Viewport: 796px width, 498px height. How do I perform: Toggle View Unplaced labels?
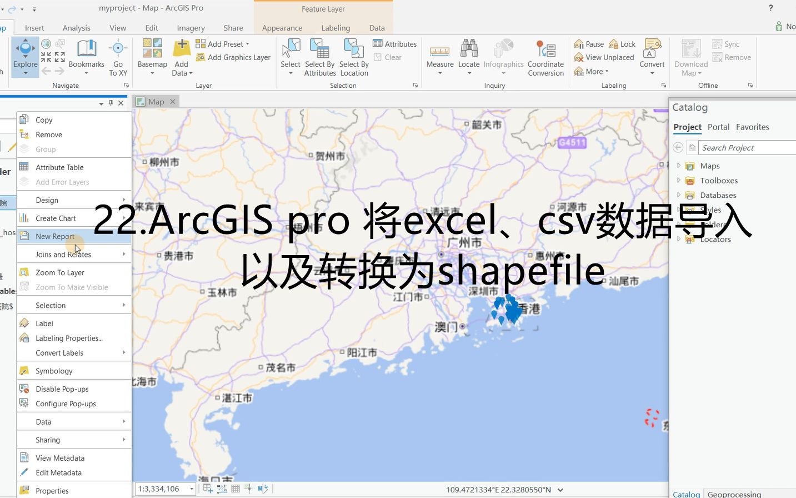[604, 57]
